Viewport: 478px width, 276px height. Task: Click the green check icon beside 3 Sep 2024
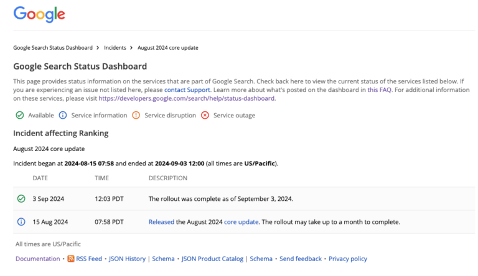(x=21, y=199)
